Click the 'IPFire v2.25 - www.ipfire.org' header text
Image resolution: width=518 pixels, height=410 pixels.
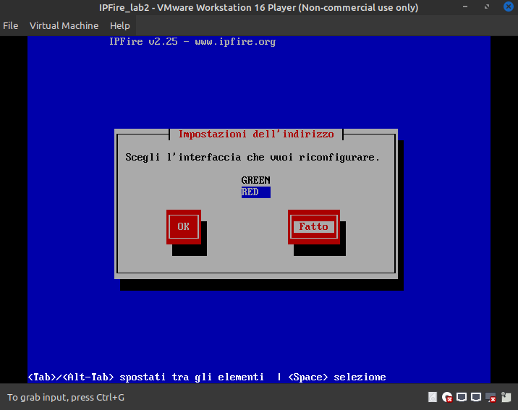pyautogui.click(x=192, y=42)
